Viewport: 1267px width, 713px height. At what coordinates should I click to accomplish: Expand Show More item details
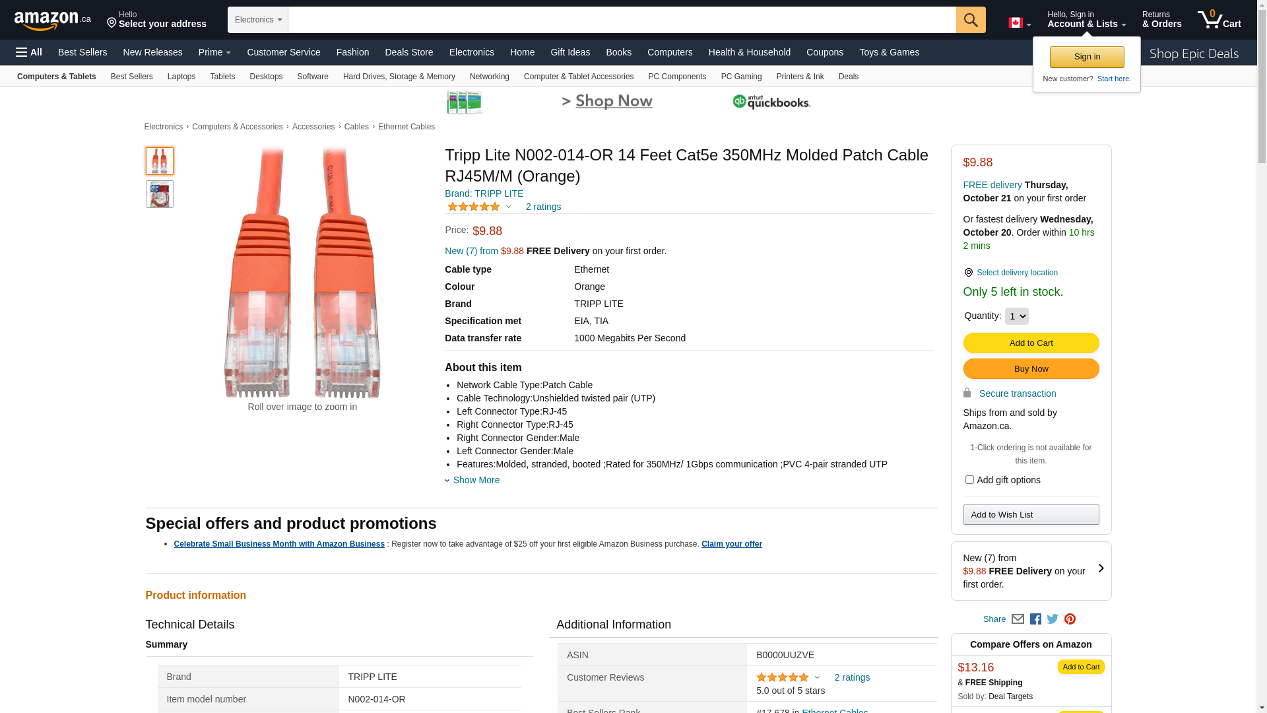[x=475, y=480]
